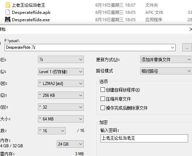Click the F:\youxi\ path label
This screenshot has height=156, width=192.
pos(12,41)
